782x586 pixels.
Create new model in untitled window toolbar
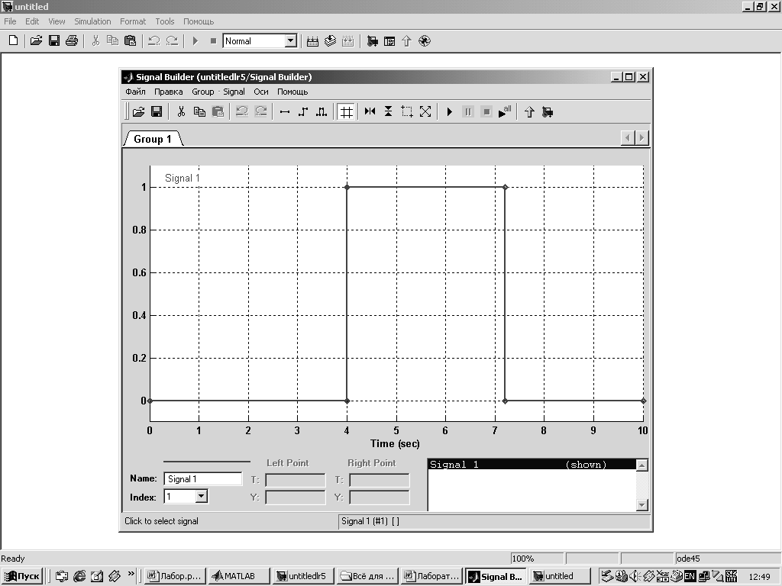(x=14, y=41)
